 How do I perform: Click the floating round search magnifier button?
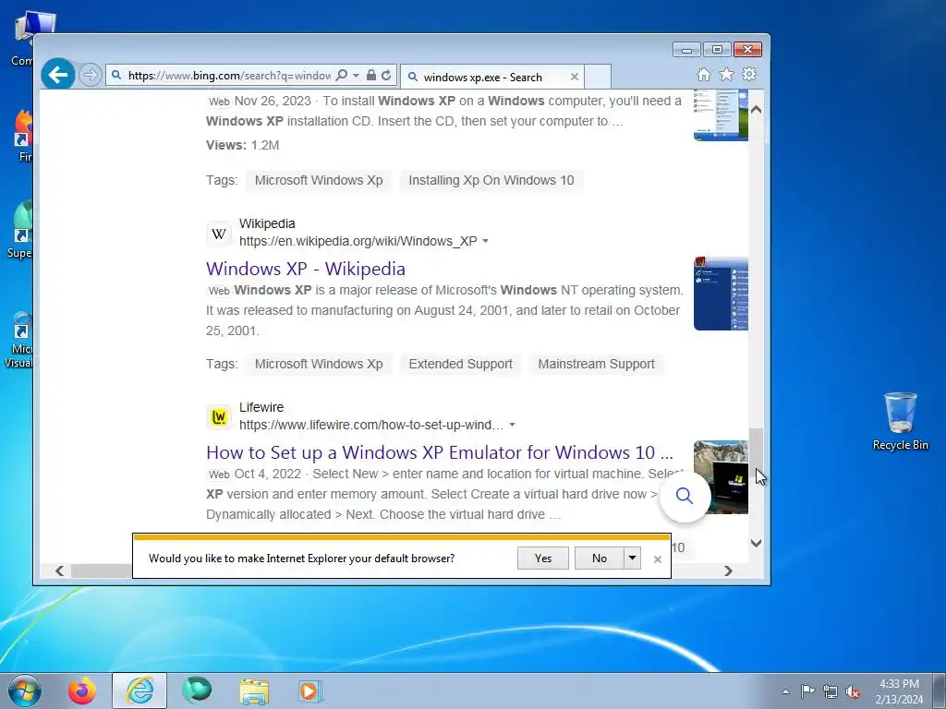[x=685, y=496]
